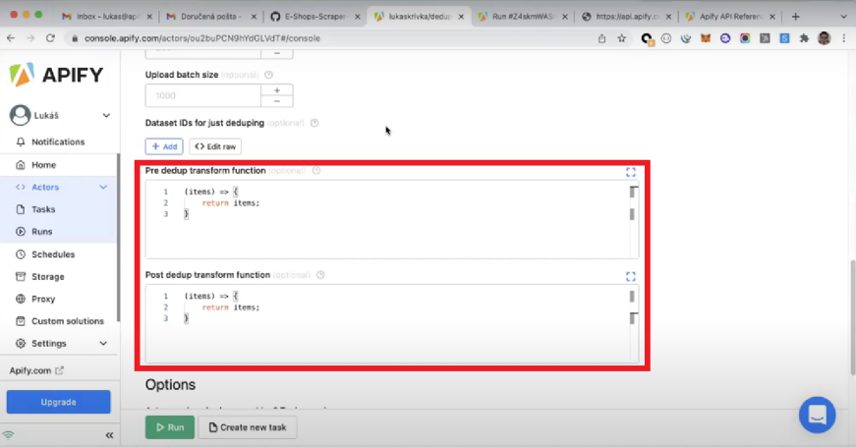This screenshot has height=447, width=856.
Task: Open a new browser tab with plus
Action: point(795,17)
